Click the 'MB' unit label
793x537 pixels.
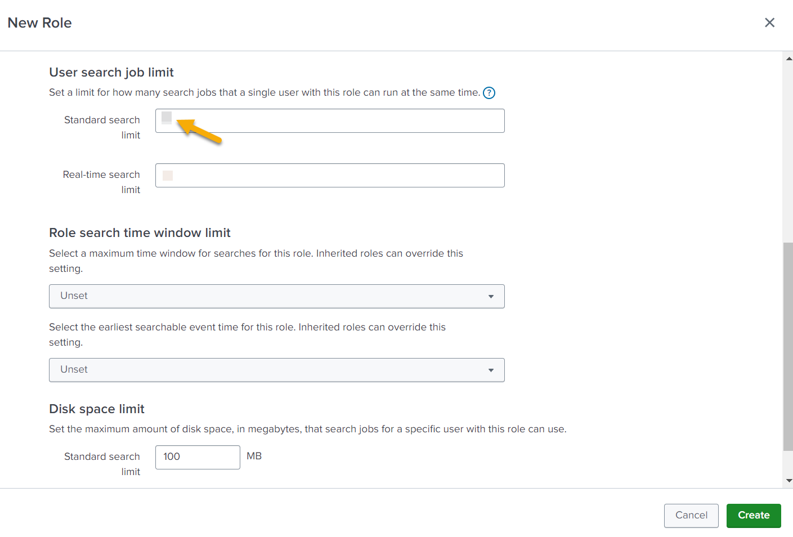[254, 457]
